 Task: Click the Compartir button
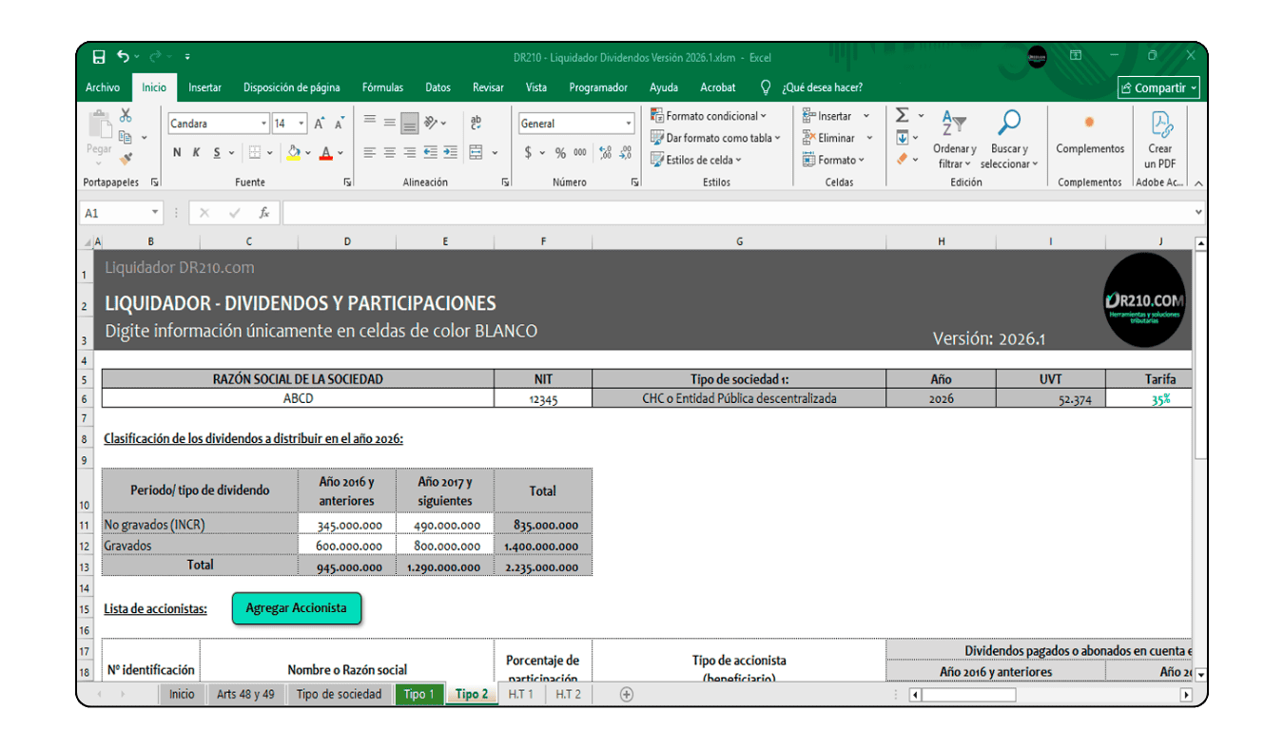[x=1158, y=86]
